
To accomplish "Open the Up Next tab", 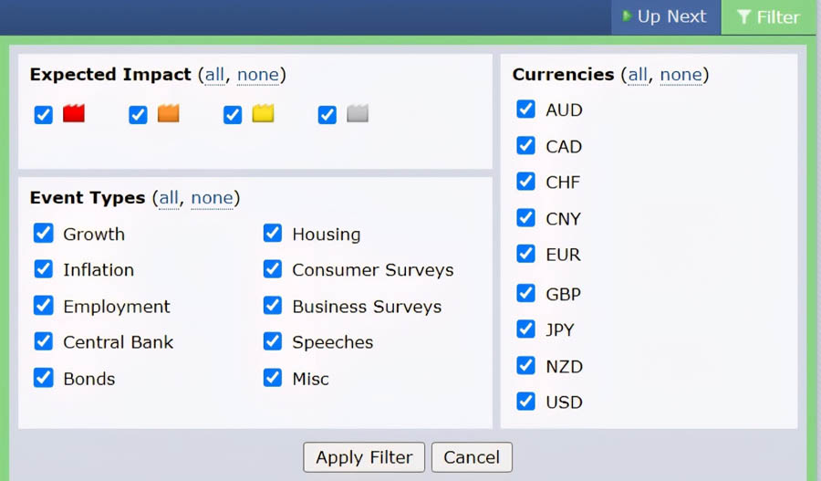I will click(x=666, y=17).
